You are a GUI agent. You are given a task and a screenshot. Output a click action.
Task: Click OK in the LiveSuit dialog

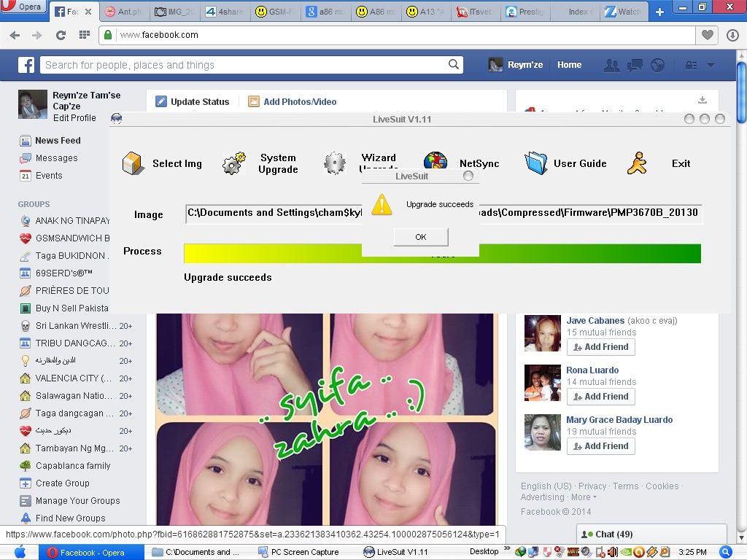(x=421, y=237)
